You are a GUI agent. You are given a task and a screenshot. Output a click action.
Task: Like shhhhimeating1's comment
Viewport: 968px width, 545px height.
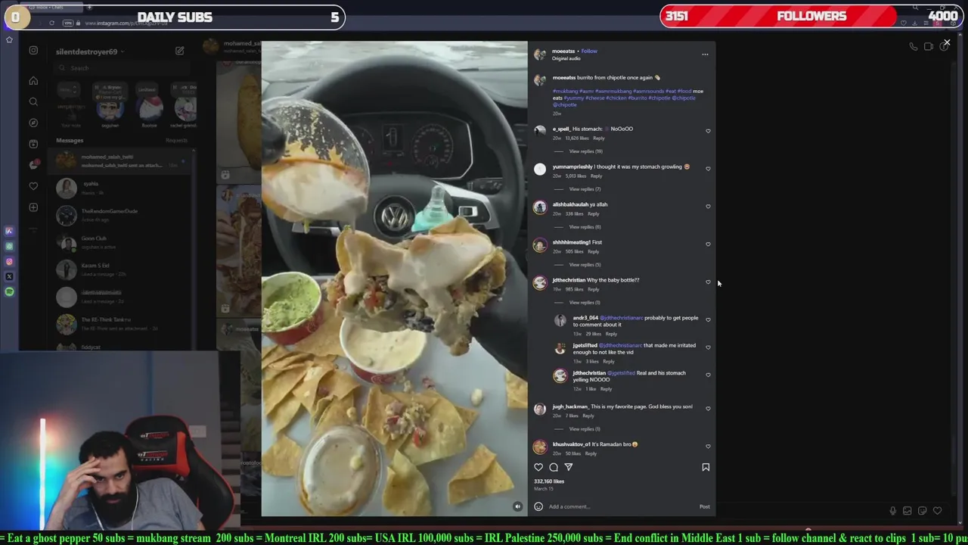708,244
